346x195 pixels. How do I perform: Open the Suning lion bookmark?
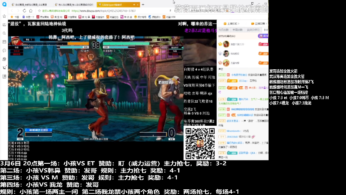(140, 17)
